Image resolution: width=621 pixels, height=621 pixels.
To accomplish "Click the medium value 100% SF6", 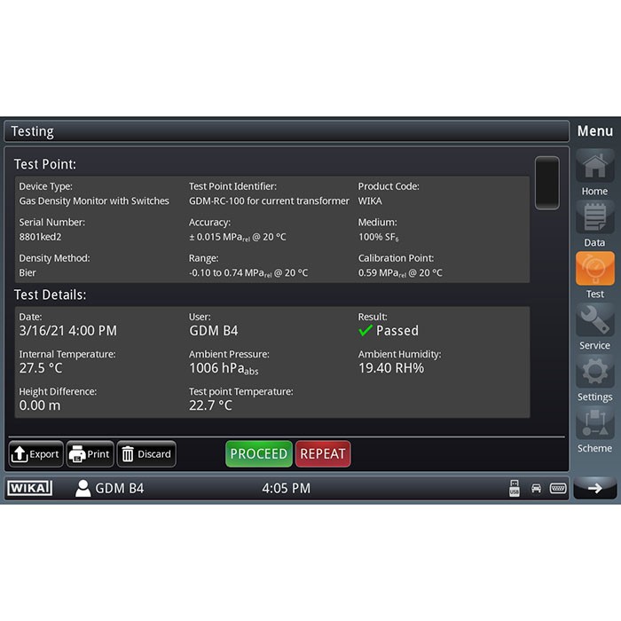I will click(x=378, y=237).
